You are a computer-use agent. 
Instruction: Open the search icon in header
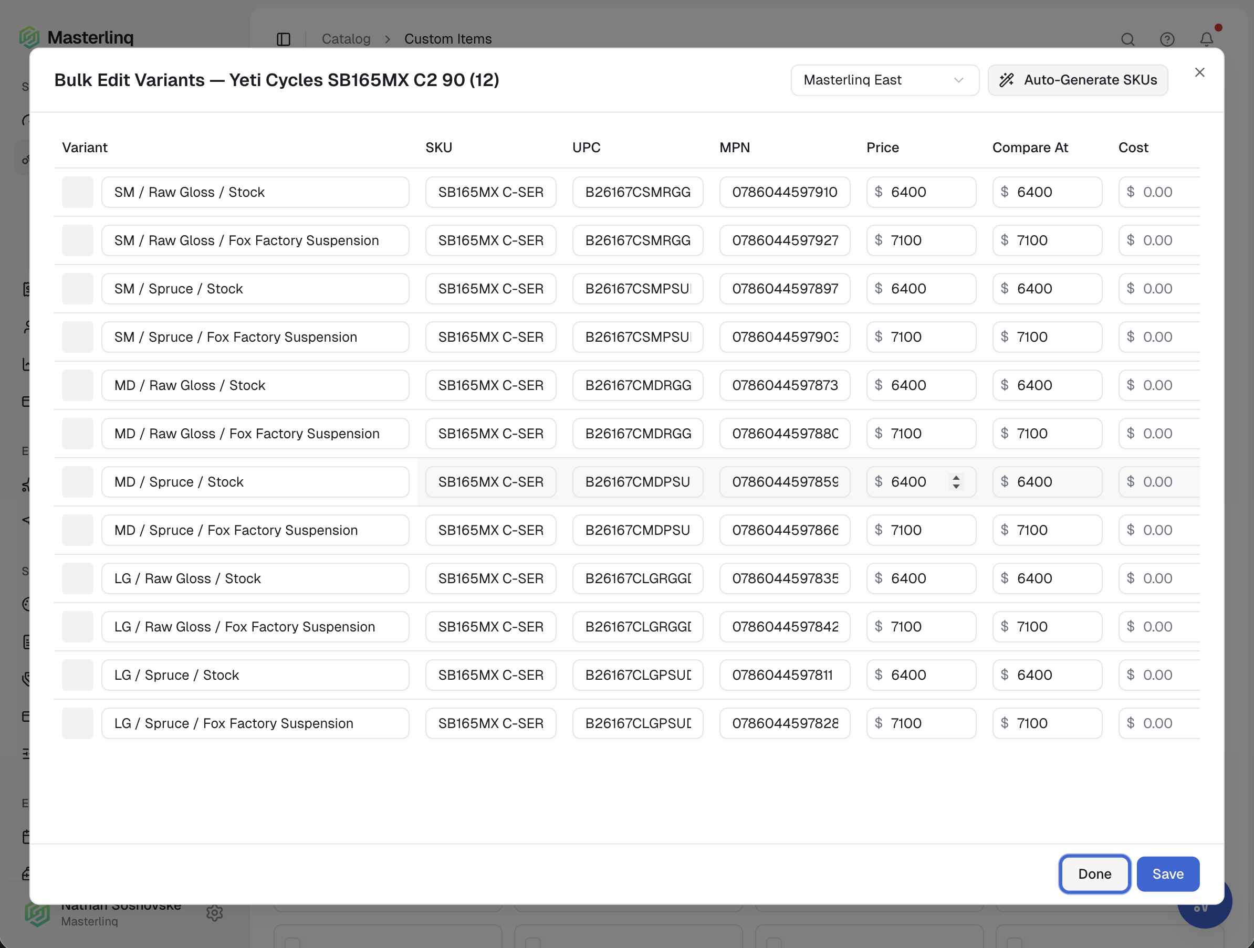pos(1127,39)
